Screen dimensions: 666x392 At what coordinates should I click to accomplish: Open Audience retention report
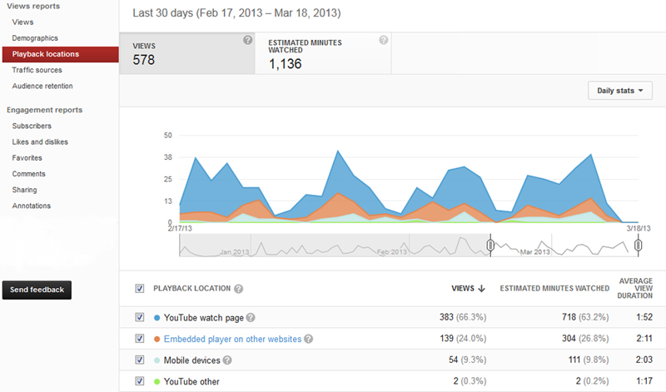42,86
